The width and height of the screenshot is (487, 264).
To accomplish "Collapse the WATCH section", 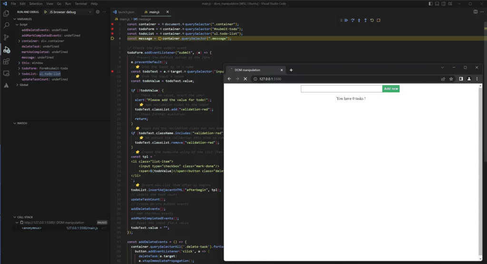I will point(15,123).
